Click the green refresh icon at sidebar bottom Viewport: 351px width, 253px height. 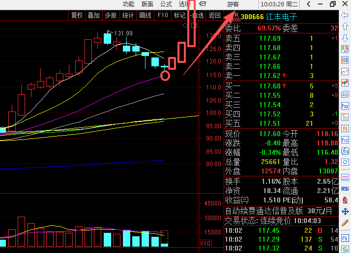345,249
